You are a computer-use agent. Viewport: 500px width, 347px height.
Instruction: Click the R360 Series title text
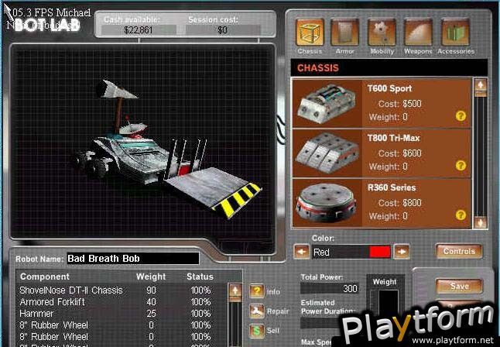392,187
